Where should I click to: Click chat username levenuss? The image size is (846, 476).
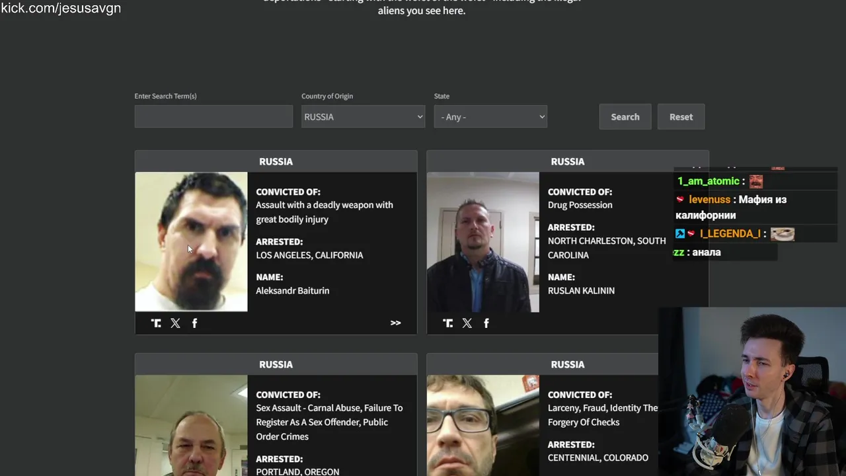[x=710, y=200]
